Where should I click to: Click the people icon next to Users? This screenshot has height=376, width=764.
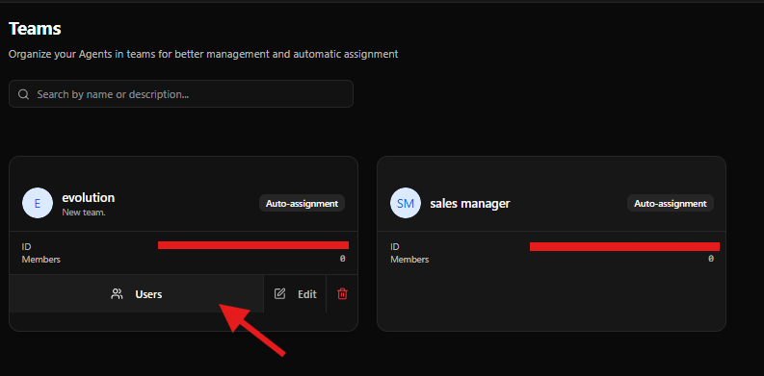coord(117,294)
